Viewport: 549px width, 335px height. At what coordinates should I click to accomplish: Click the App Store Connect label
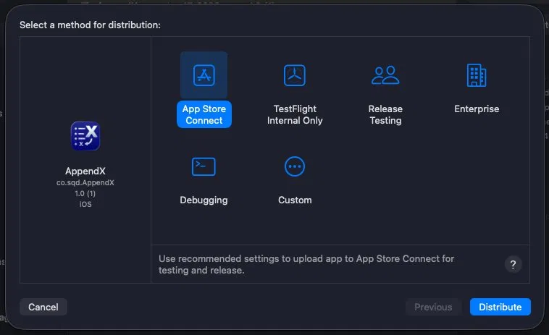click(204, 115)
